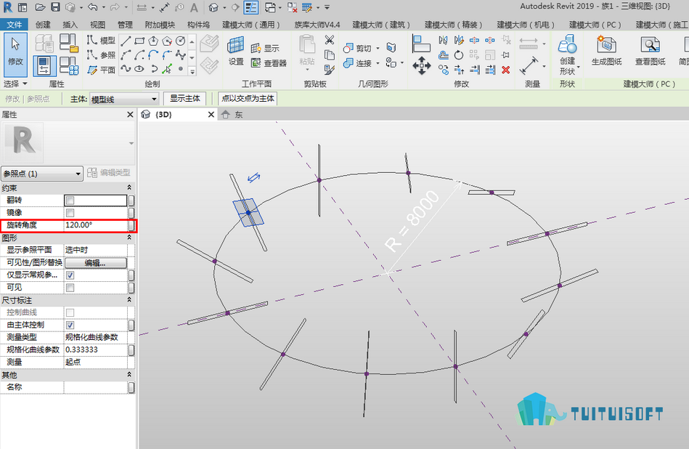This screenshot has height=449, width=689.
Task: Click the Align tool in the 修改 panel
Action: pos(421,44)
